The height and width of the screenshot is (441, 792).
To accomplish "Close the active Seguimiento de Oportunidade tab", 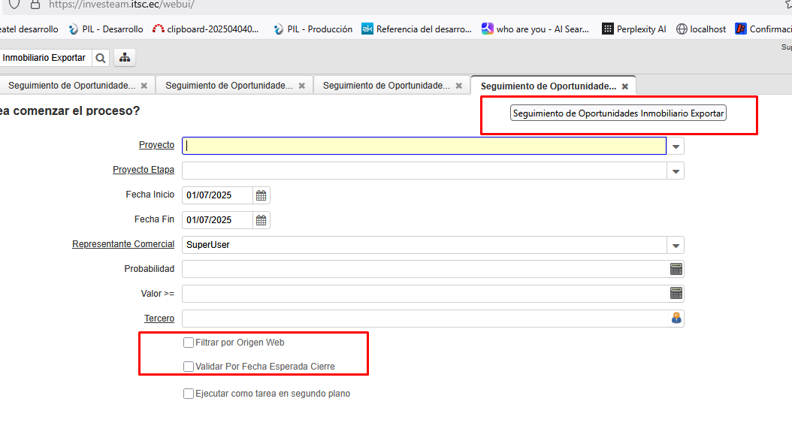I will pos(624,86).
